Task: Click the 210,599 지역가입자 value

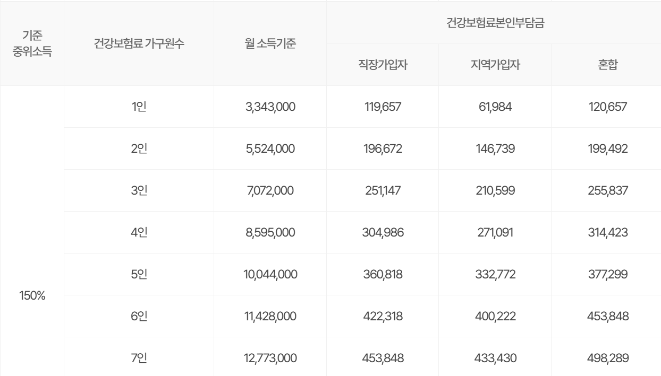Action: click(495, 191)
